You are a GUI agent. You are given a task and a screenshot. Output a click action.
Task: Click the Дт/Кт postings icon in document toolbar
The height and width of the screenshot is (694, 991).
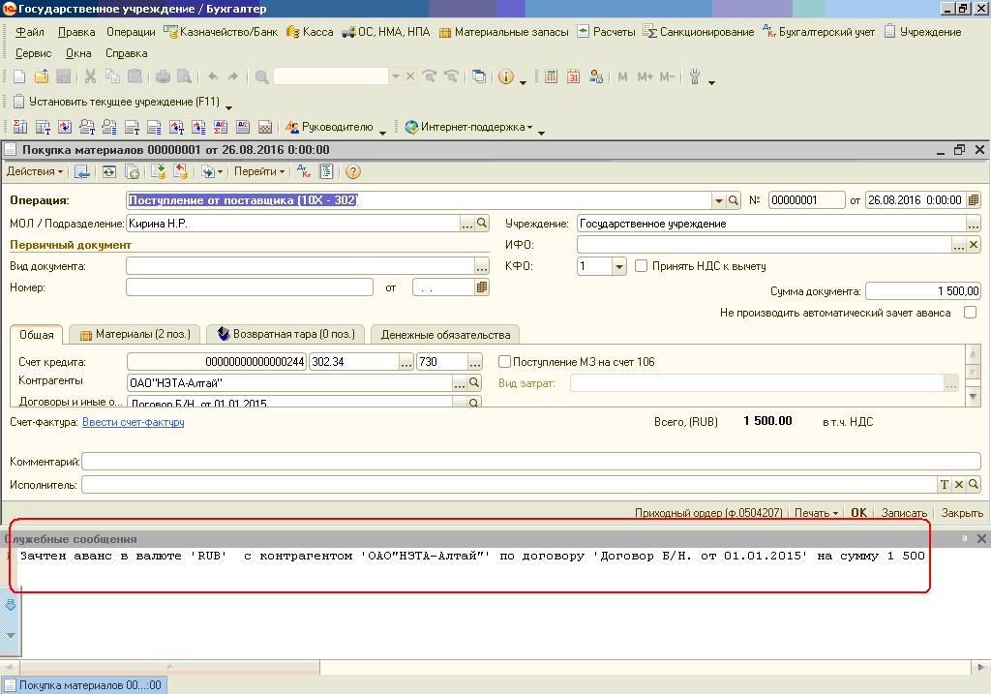coord(304,171)
